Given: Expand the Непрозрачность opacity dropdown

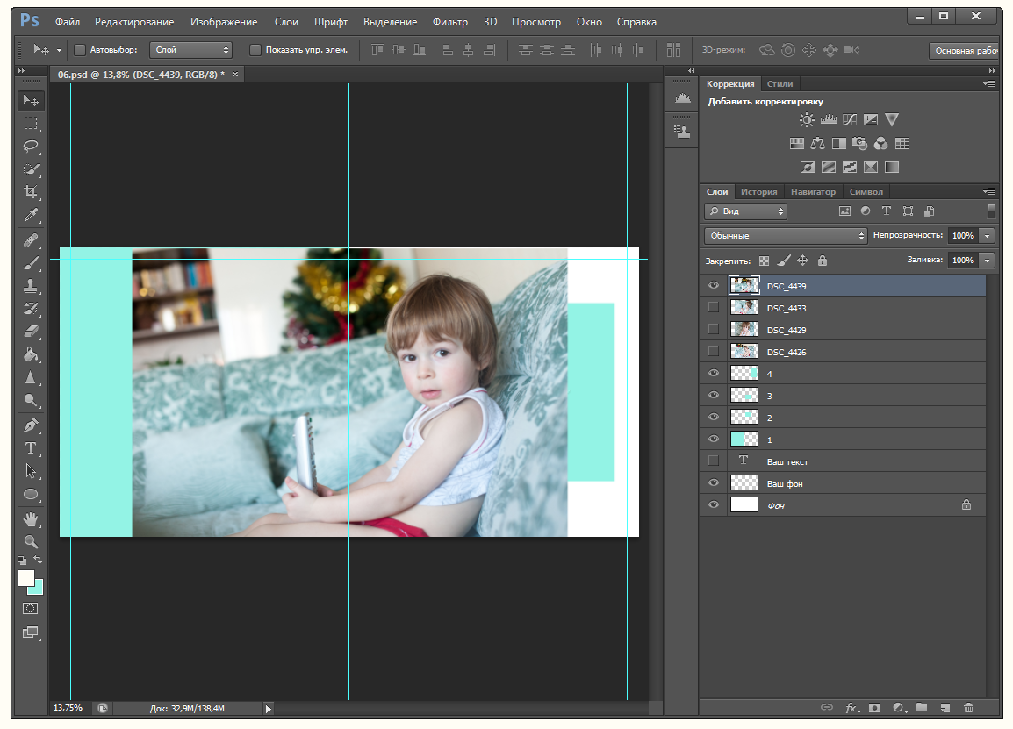Looking at the screenshot, I should coord(988,236).
